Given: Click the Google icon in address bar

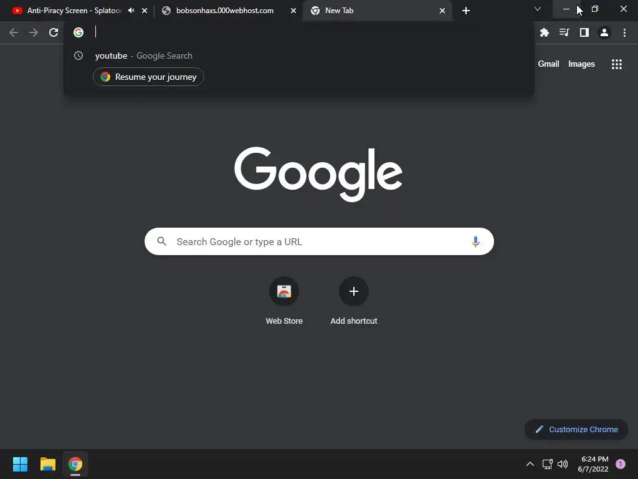Looking at the screenshot, I should click(x=79, y=32).
